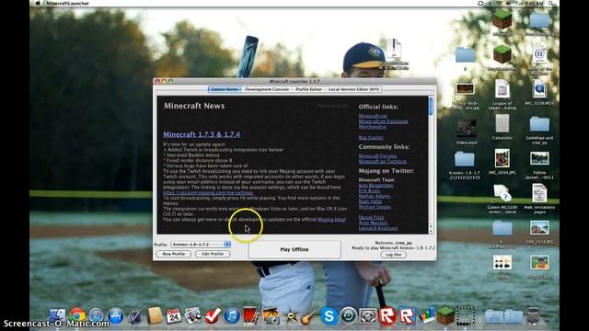
Task: Click the Log Out button
Action: (393, 255)
